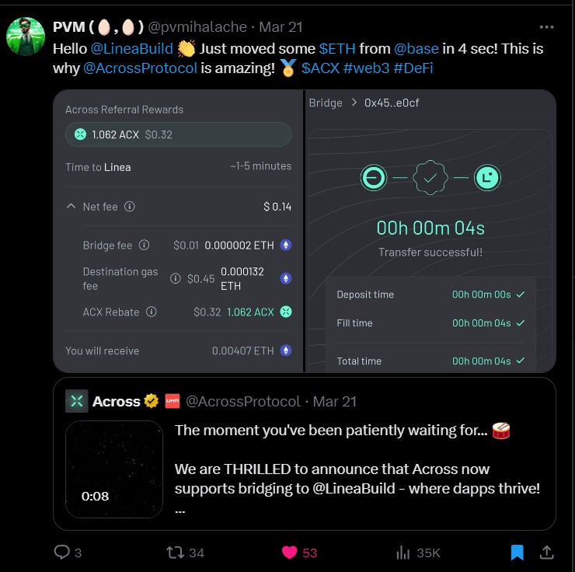Click the Across logo avatar in quoted tweet
Viewport: 575px width, 572px height.
tap(77, 401)
